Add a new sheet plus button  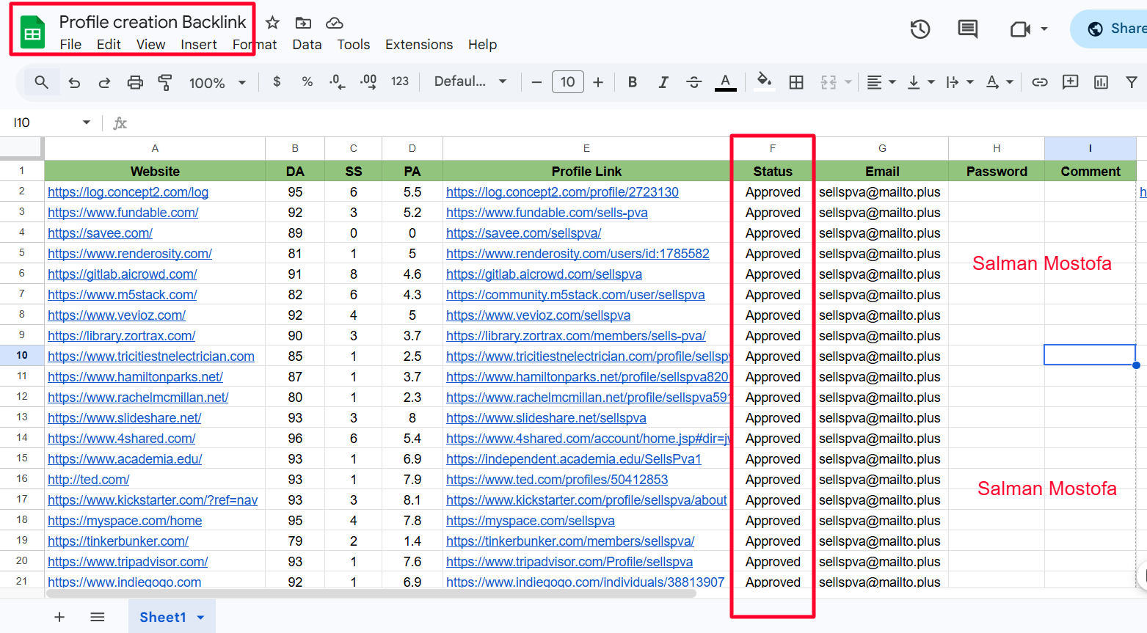coord(59,618)
